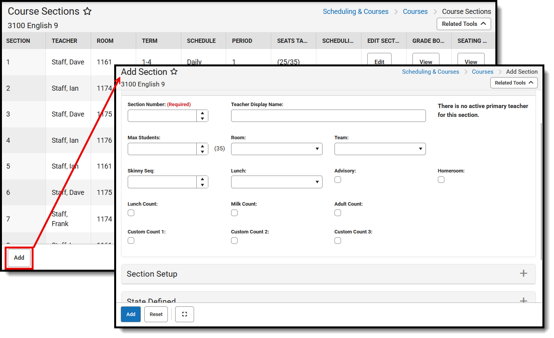Reset the Add Section form
The width and height of the screenshot is (554, 338).
pos(156,314)
